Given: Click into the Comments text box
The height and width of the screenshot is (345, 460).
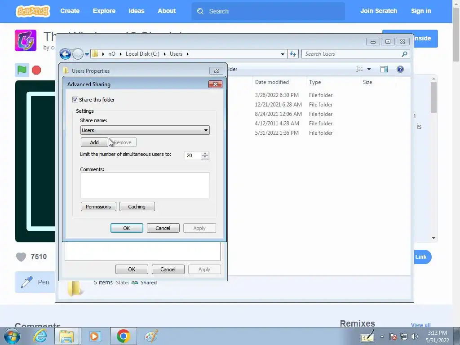Looking at the screenshot, I should click(x=145, y=185).
